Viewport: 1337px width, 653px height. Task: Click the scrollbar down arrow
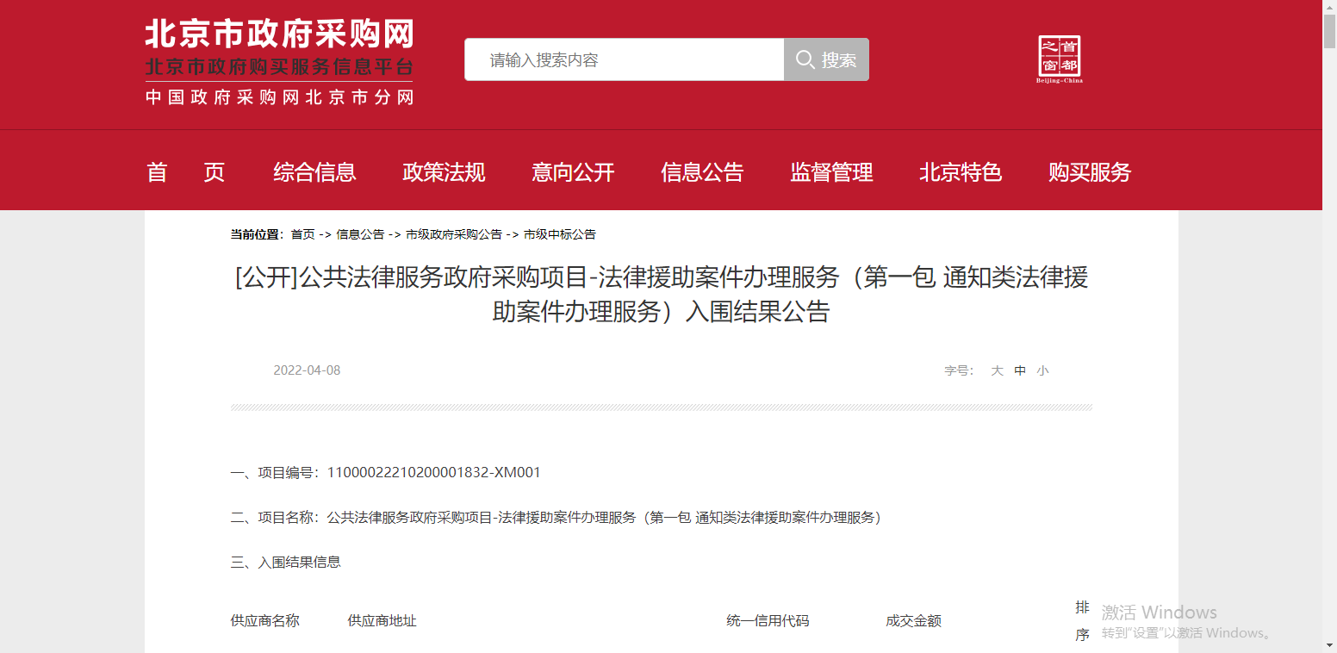click(x=1329, y=645)
